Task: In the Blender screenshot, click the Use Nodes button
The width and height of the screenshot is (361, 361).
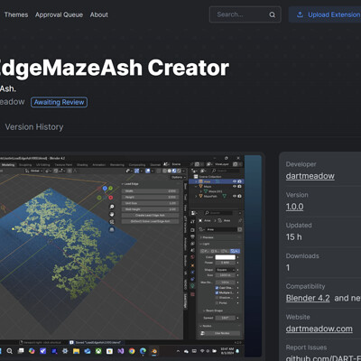Action: [220, 333]
